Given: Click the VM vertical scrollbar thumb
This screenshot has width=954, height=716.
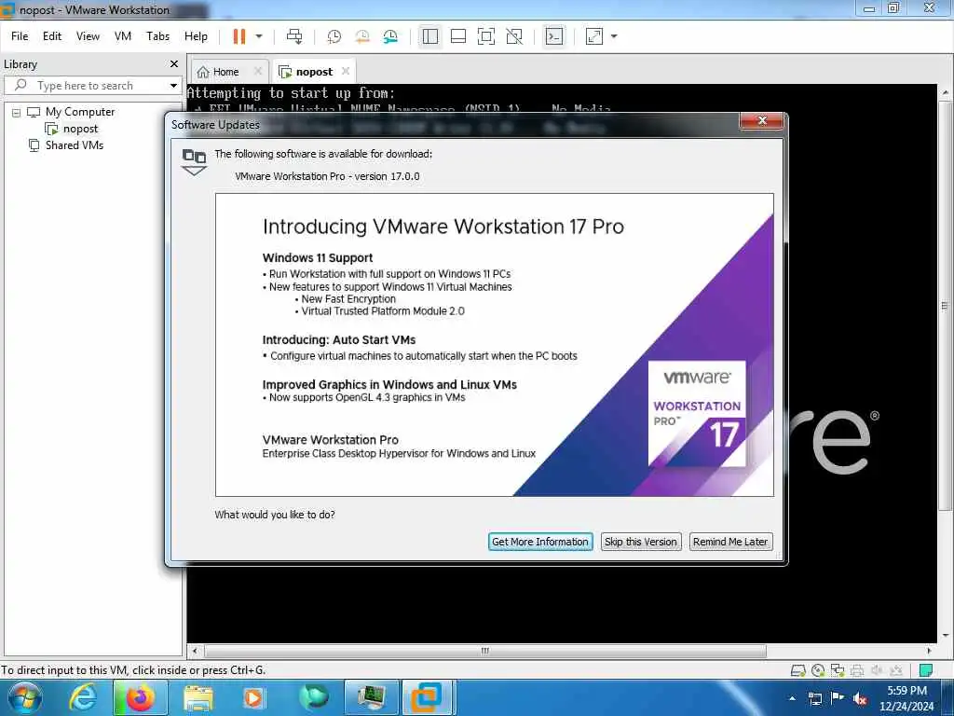Looking at the screenshot, I should (x=945, y=305).
